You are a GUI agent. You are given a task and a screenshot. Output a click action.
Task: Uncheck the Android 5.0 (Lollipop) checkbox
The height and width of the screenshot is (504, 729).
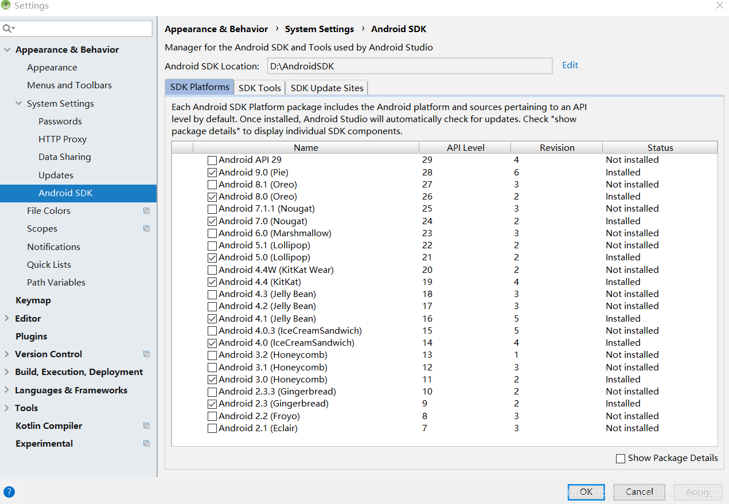click(x=212, y=258)
